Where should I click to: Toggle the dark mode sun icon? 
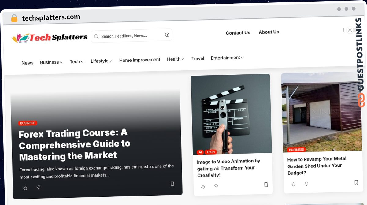(x=350, y=30)
